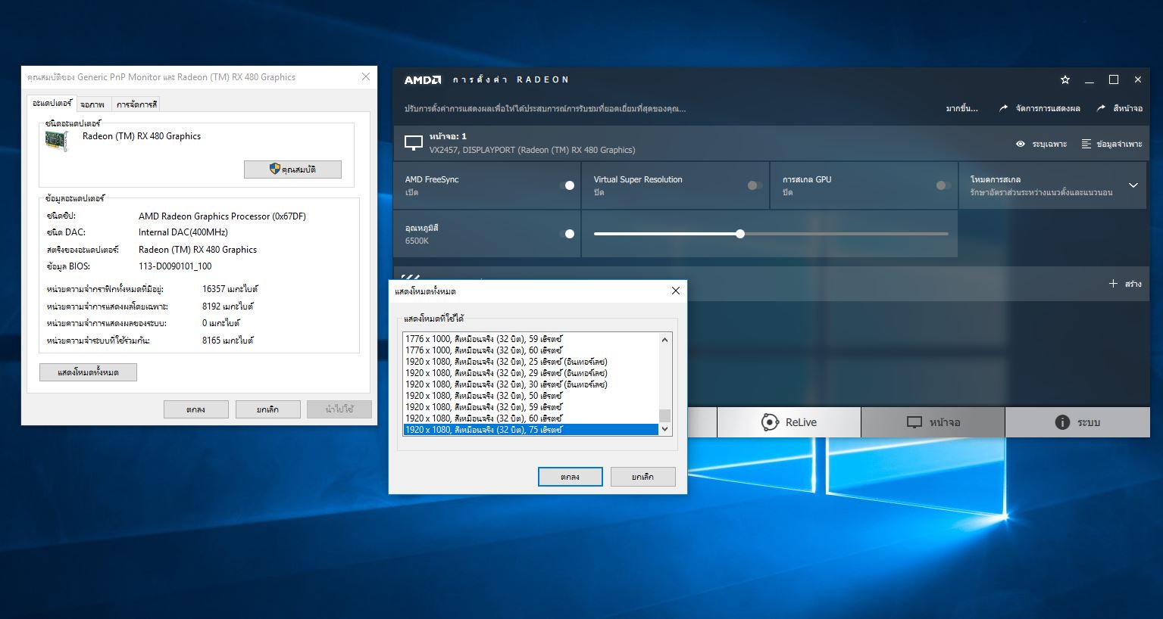This screenshot has width=1163, height=619.
Task: Click the 16357 เมกะไบต์ total memory value
Action: click(x=230, y=289)
